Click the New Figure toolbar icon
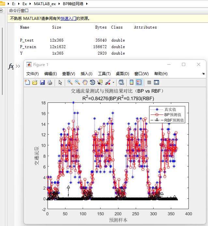The height and width of the screenshot is (226, 208). [28, 83]
